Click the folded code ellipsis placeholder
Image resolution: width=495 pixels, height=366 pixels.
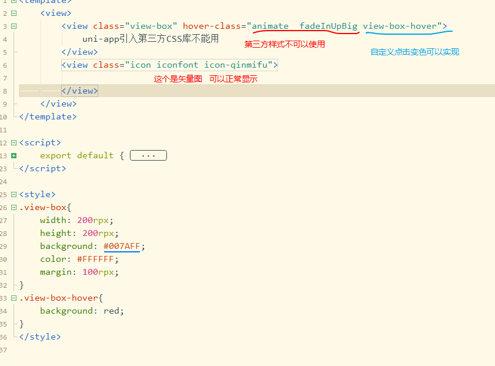coord(148,155)
